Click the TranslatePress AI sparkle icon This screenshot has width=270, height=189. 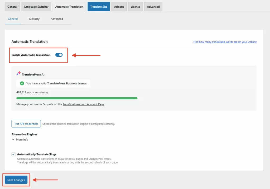(19, 73)
